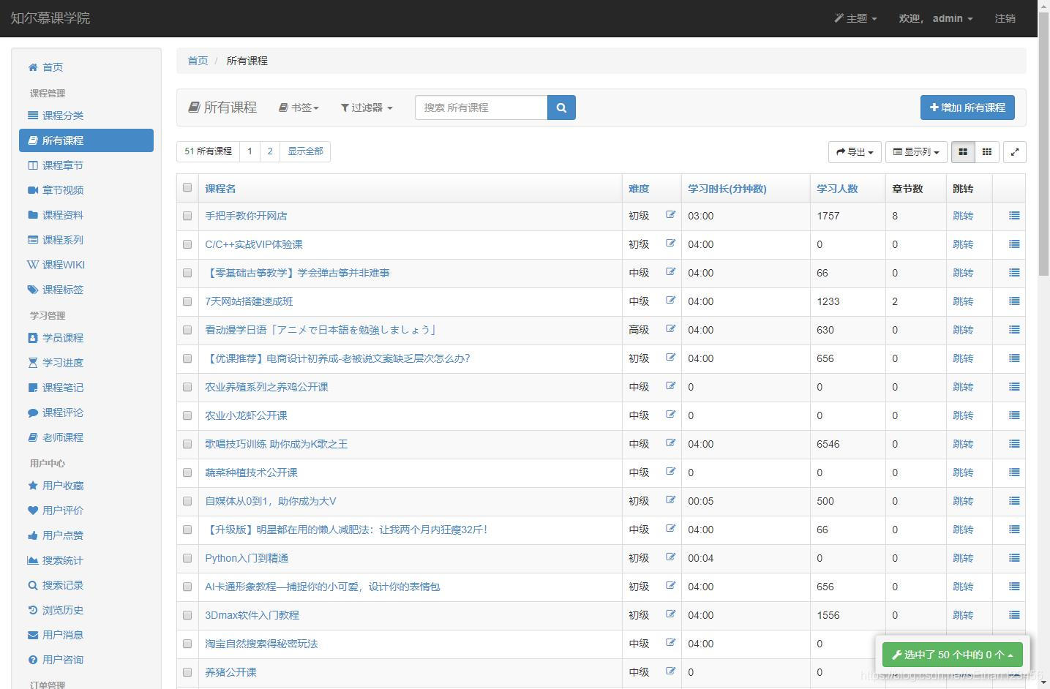Check the box for 3Dmax软件入门教程
This screenshot has width=1050, height=689.
187,615
